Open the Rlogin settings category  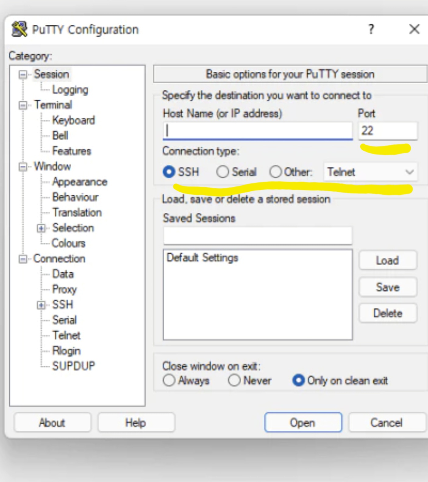tap(66, 351)
